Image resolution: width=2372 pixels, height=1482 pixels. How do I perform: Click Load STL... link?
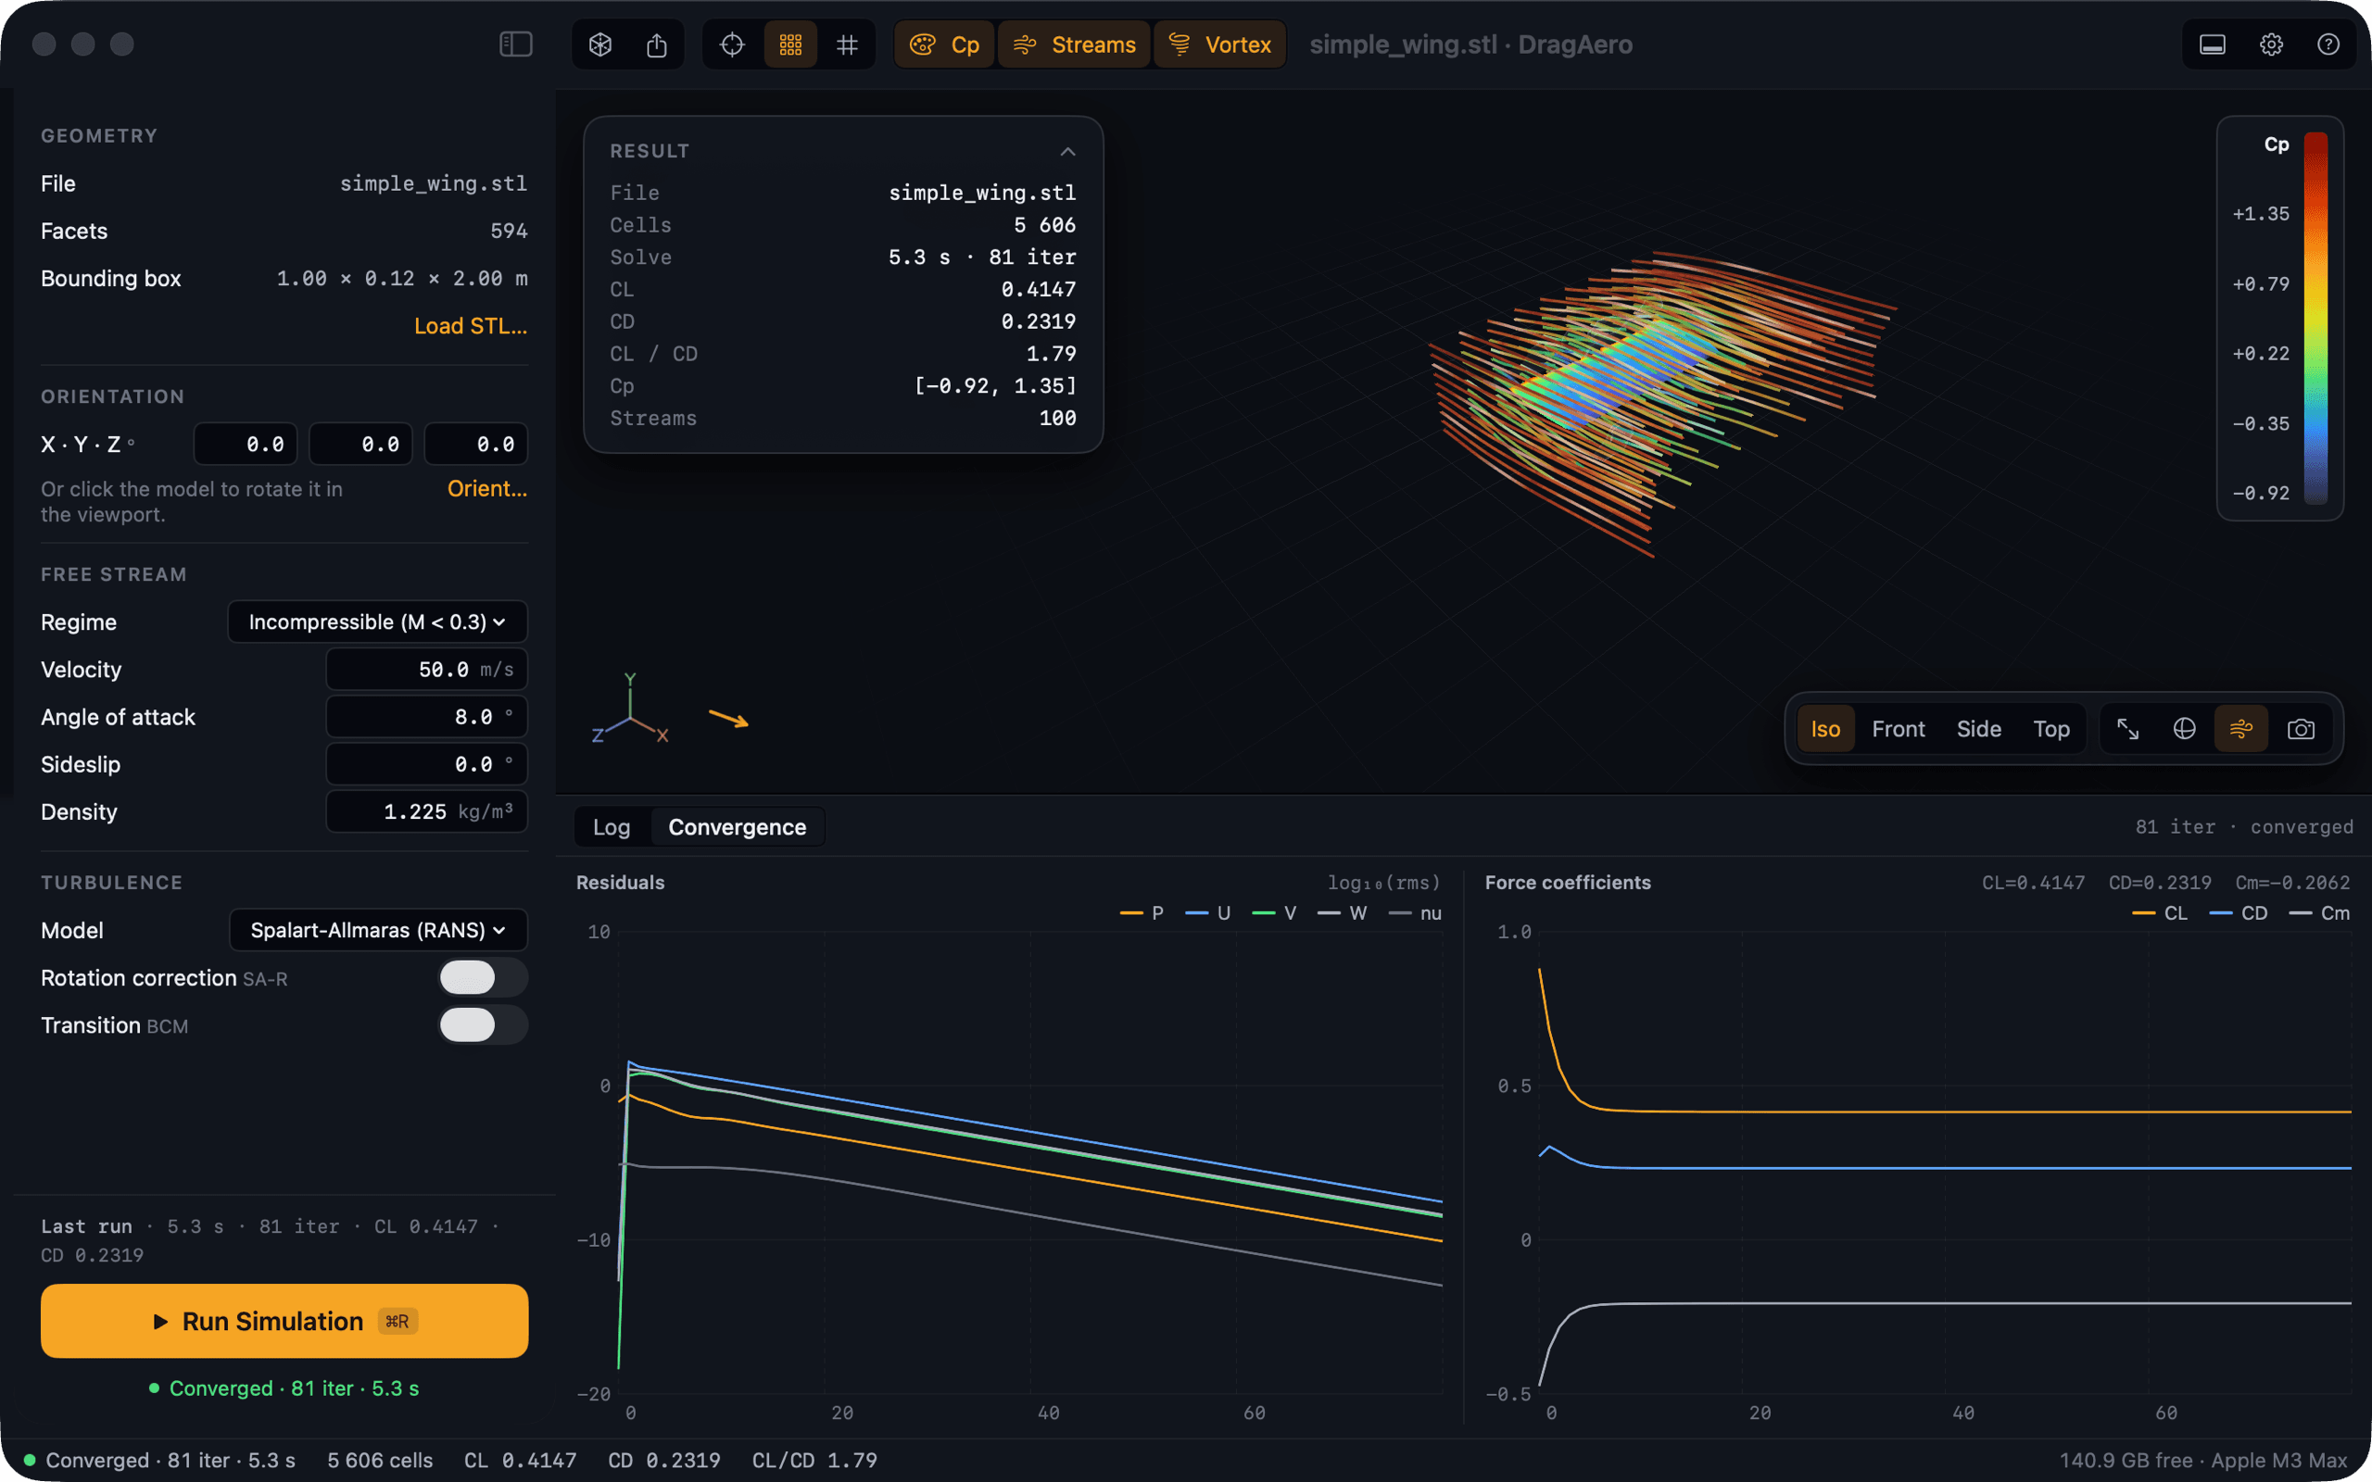click(471, 325)
